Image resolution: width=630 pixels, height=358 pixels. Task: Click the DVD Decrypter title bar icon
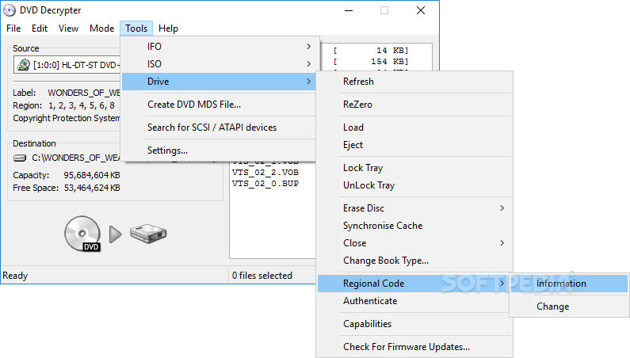tap(10, 10)
